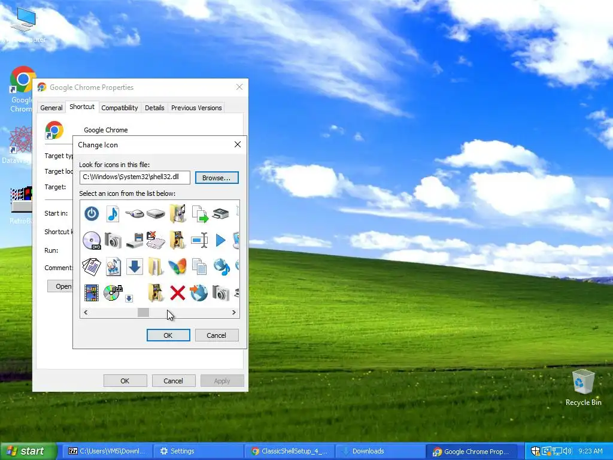Select the text cursor rename field icon
Image resolution: width=613 pixels, height=460 pixels.
[x=199, y=240]
